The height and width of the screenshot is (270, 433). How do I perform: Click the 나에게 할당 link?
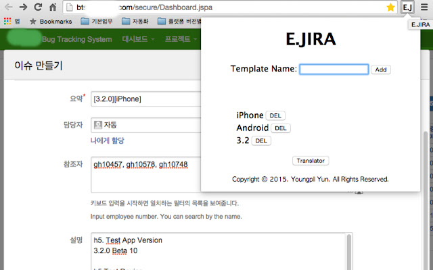pyautogui.click(x=107, y=140)
